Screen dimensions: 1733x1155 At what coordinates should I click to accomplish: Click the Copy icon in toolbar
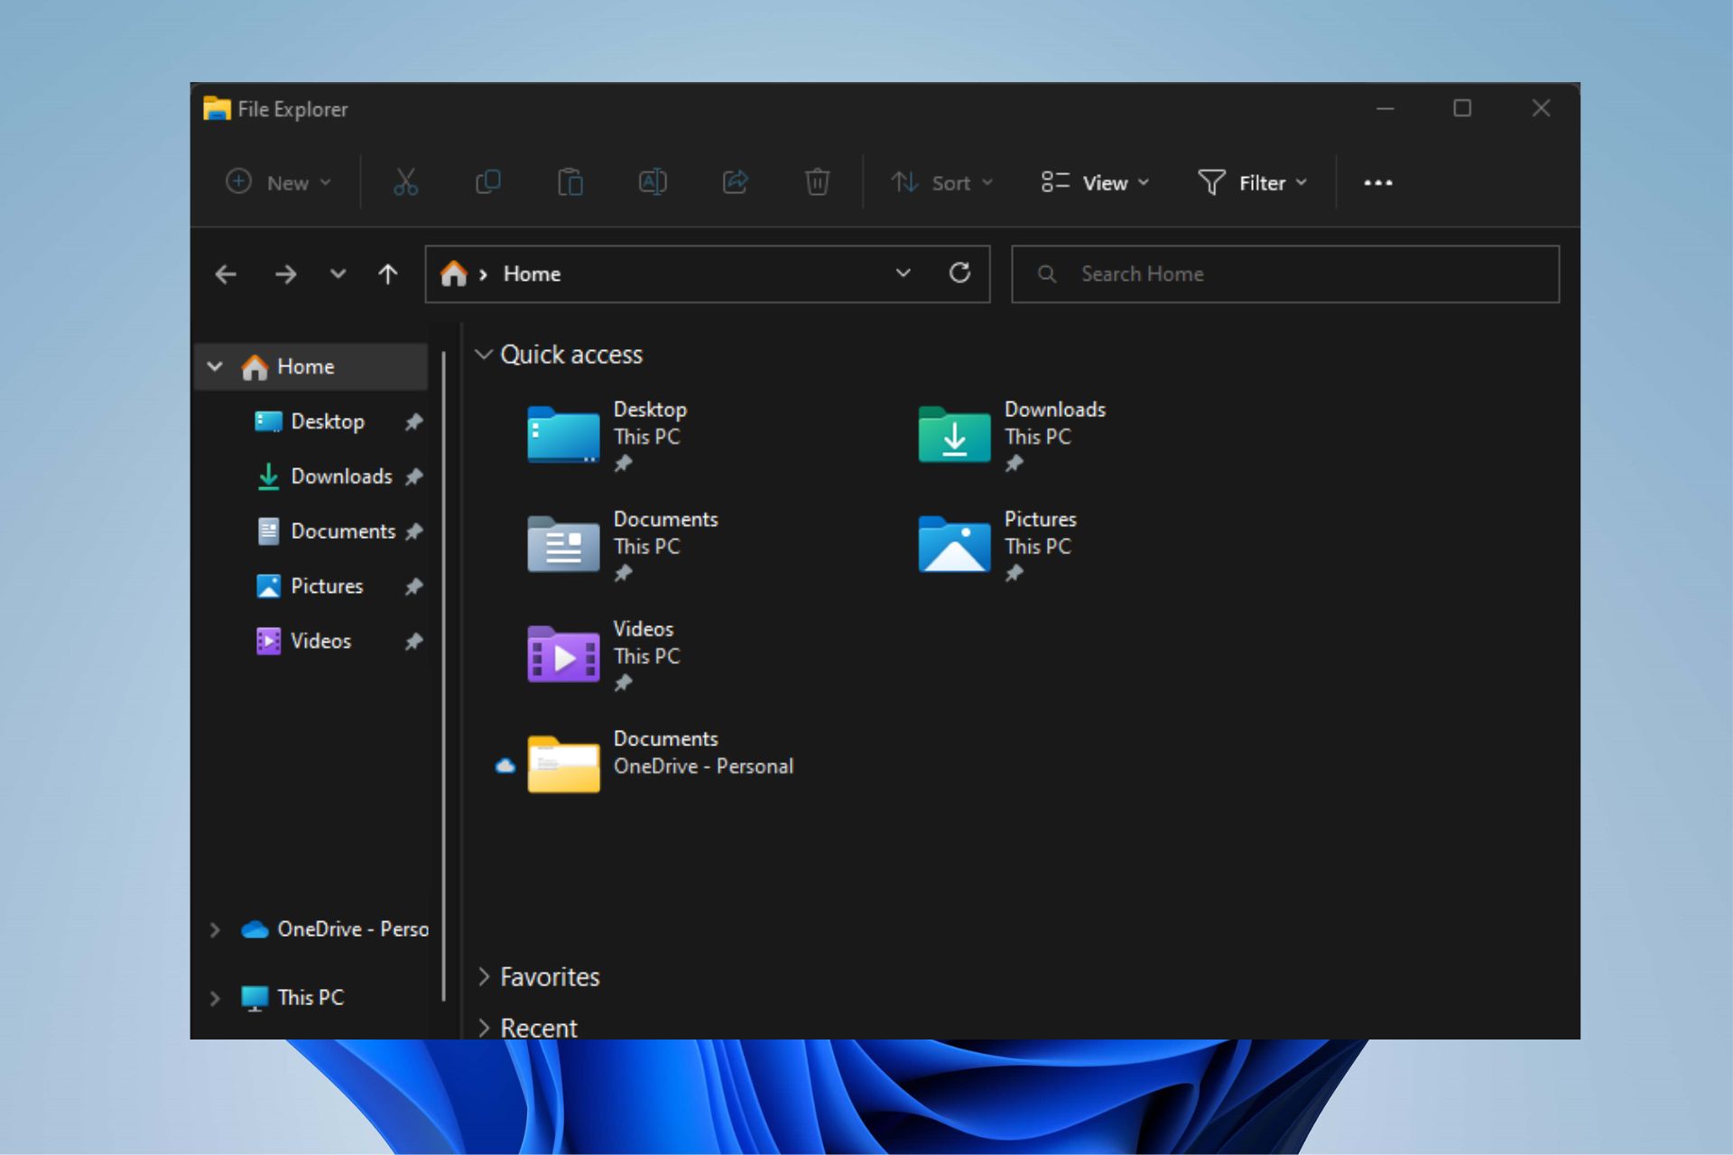[487, 181]
